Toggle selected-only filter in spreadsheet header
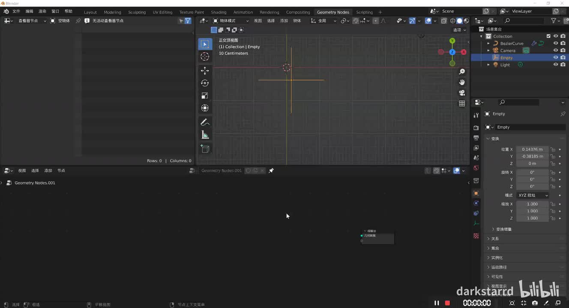The image size is (569, 308). click(181, 21)
